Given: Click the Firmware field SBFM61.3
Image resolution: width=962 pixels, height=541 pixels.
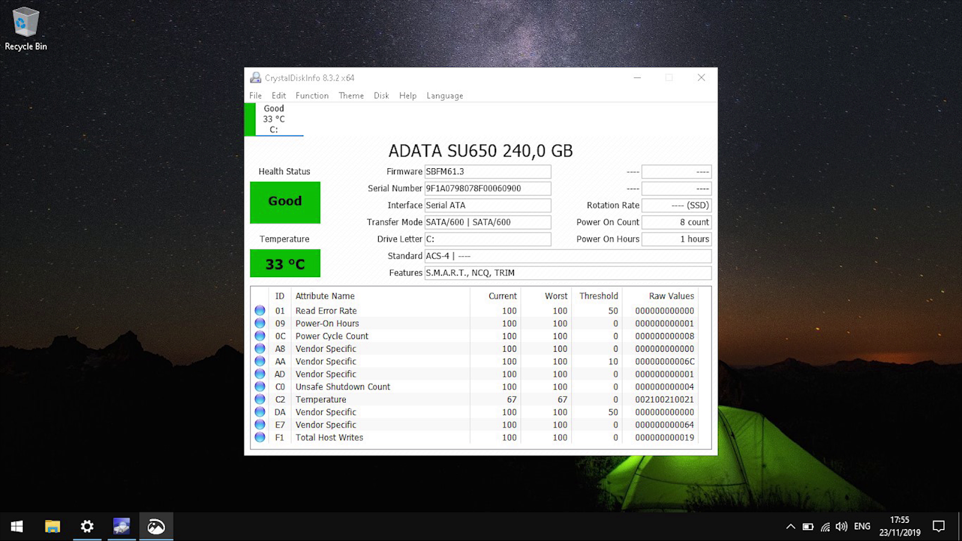Looking at the screenshot, I should pos(488,171).
